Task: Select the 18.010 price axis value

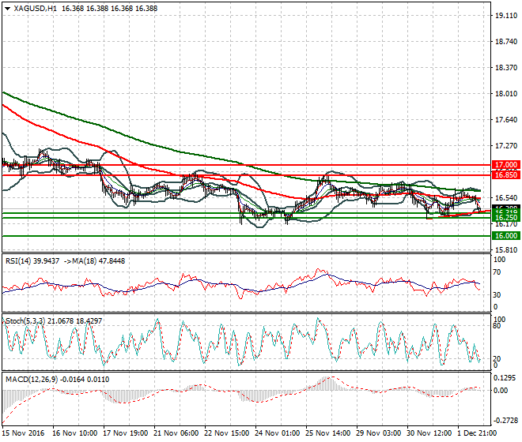Action: pyautogui.click(x=506, y=94)
